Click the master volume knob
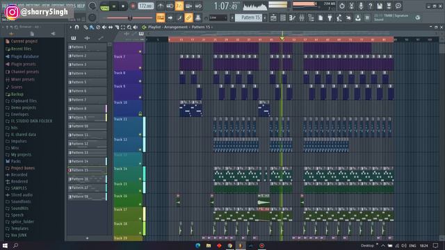The image size is (445, 250). [92, 6]
